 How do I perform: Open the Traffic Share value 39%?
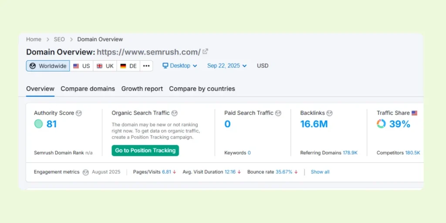click(400, 124)
